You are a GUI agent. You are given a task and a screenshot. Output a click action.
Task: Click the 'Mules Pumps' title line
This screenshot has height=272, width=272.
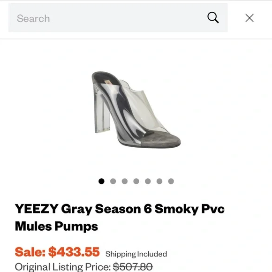[56, 226]
